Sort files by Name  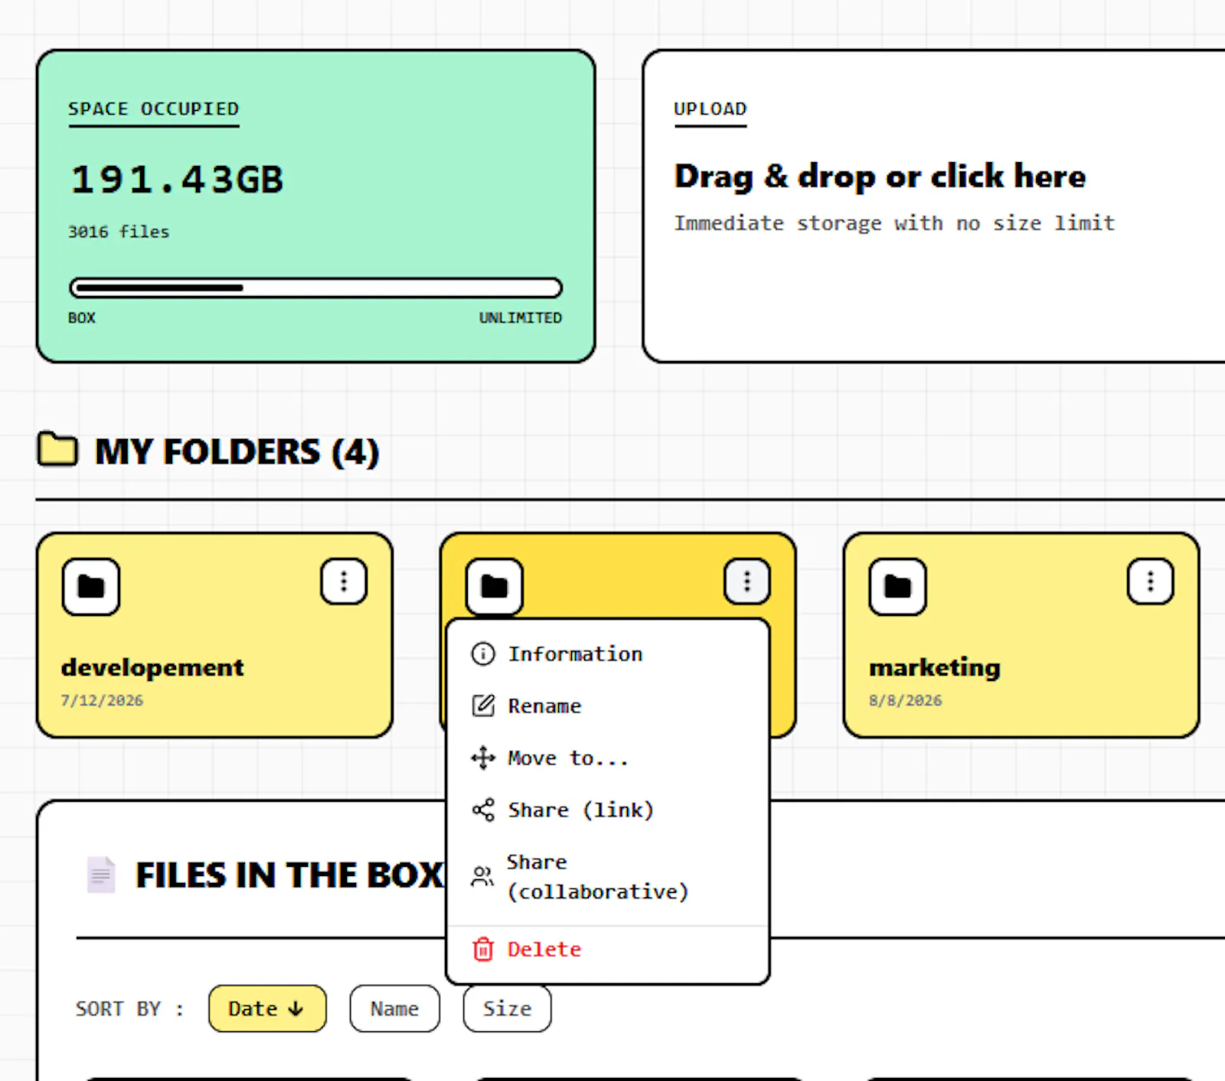coord(395,1008)
